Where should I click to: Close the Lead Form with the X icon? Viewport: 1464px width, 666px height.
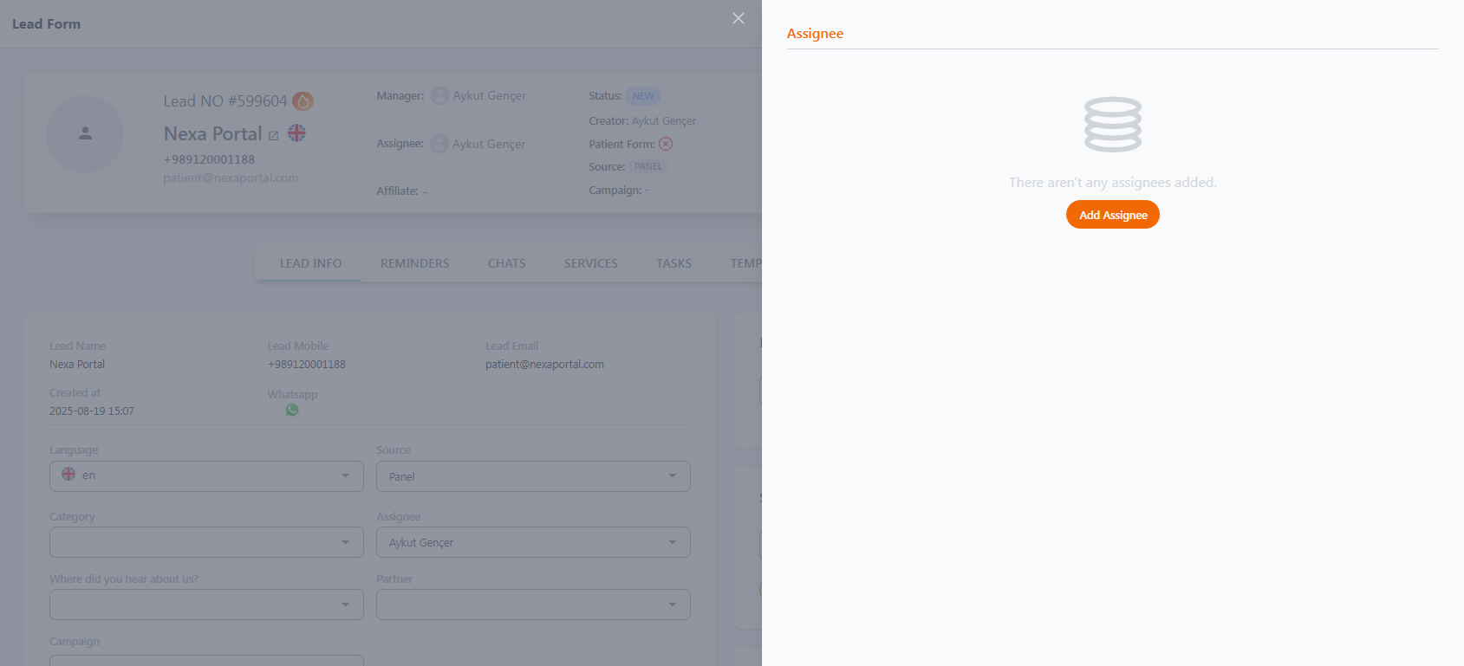(x=739, y=18)
